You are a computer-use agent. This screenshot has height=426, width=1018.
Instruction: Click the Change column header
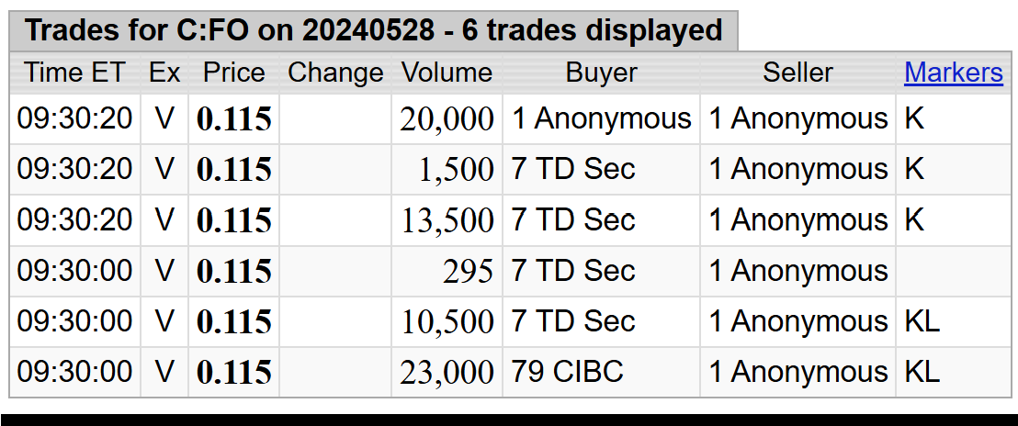(335, 73)
